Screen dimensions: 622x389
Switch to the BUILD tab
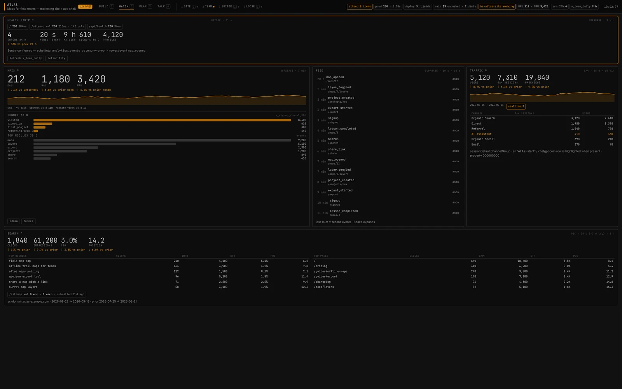(x=106, y=7)
